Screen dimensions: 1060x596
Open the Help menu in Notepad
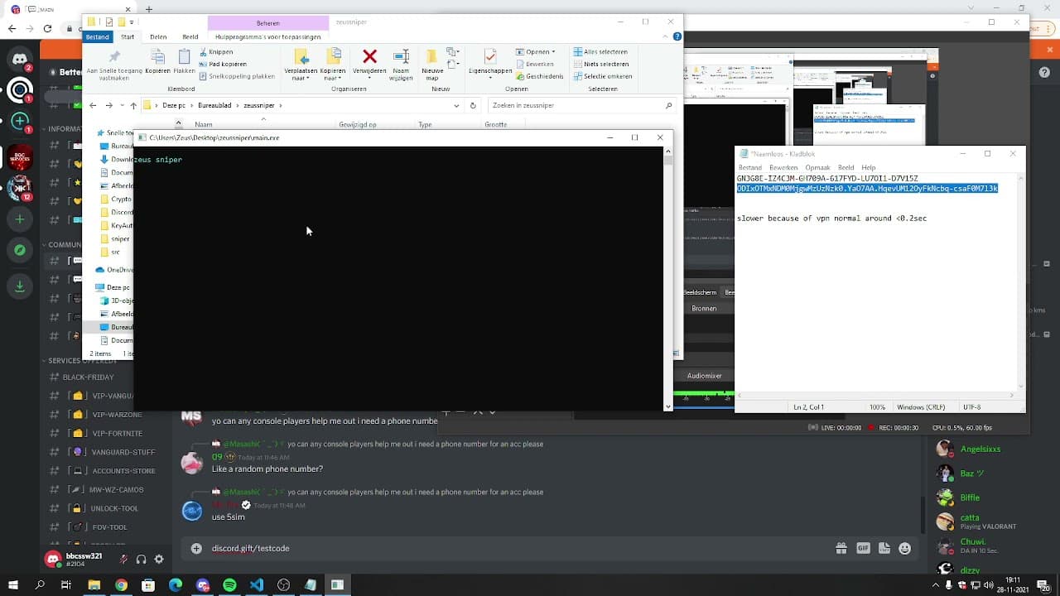(x=868, y=168)
